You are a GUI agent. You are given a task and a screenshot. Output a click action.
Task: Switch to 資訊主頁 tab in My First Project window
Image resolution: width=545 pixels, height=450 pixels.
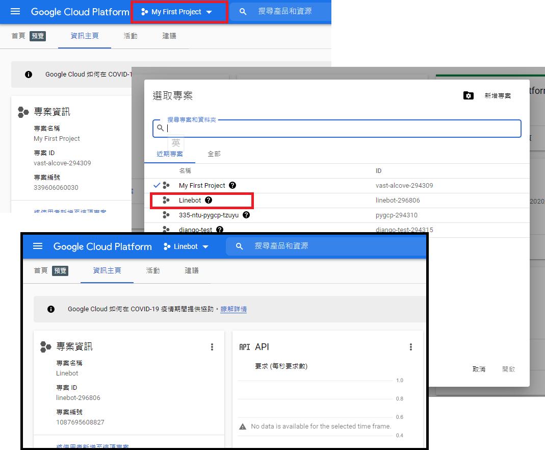click(85, 36)
